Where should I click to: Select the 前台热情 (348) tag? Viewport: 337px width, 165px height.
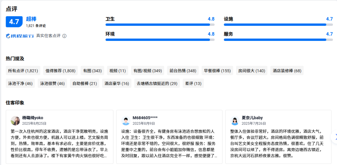point(183,71)
